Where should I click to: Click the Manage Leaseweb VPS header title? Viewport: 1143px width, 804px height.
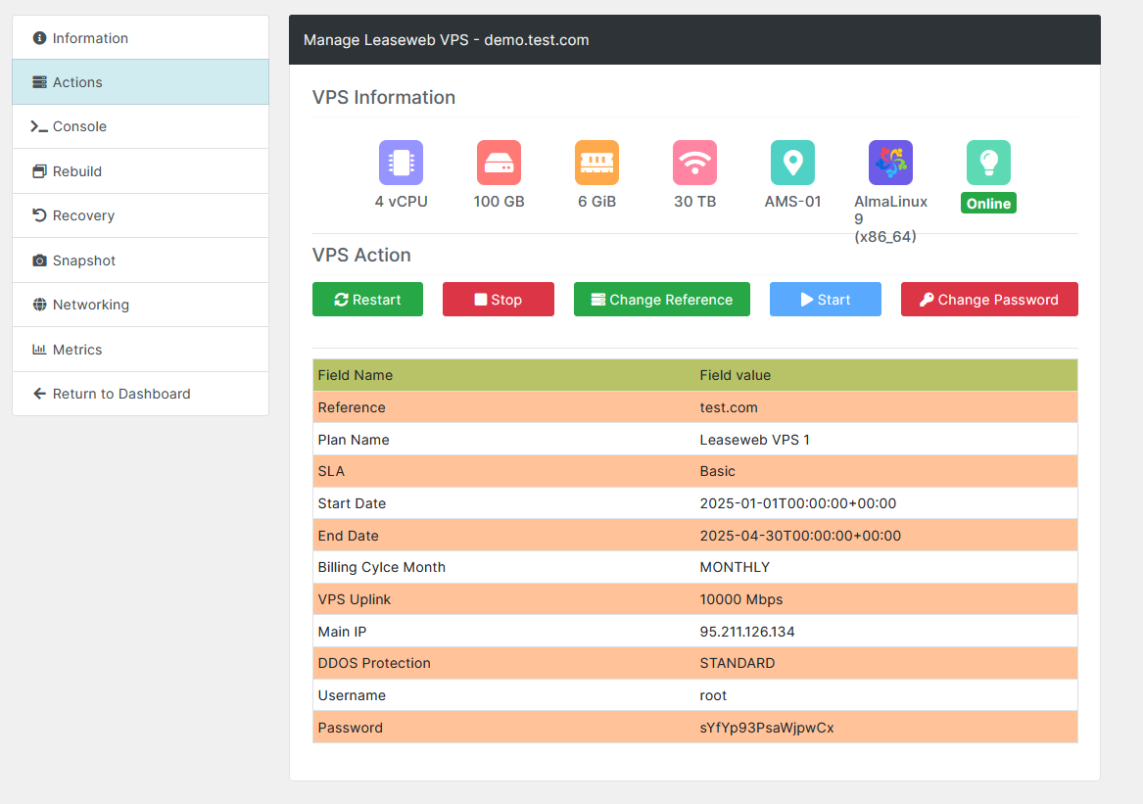(446, 40)
